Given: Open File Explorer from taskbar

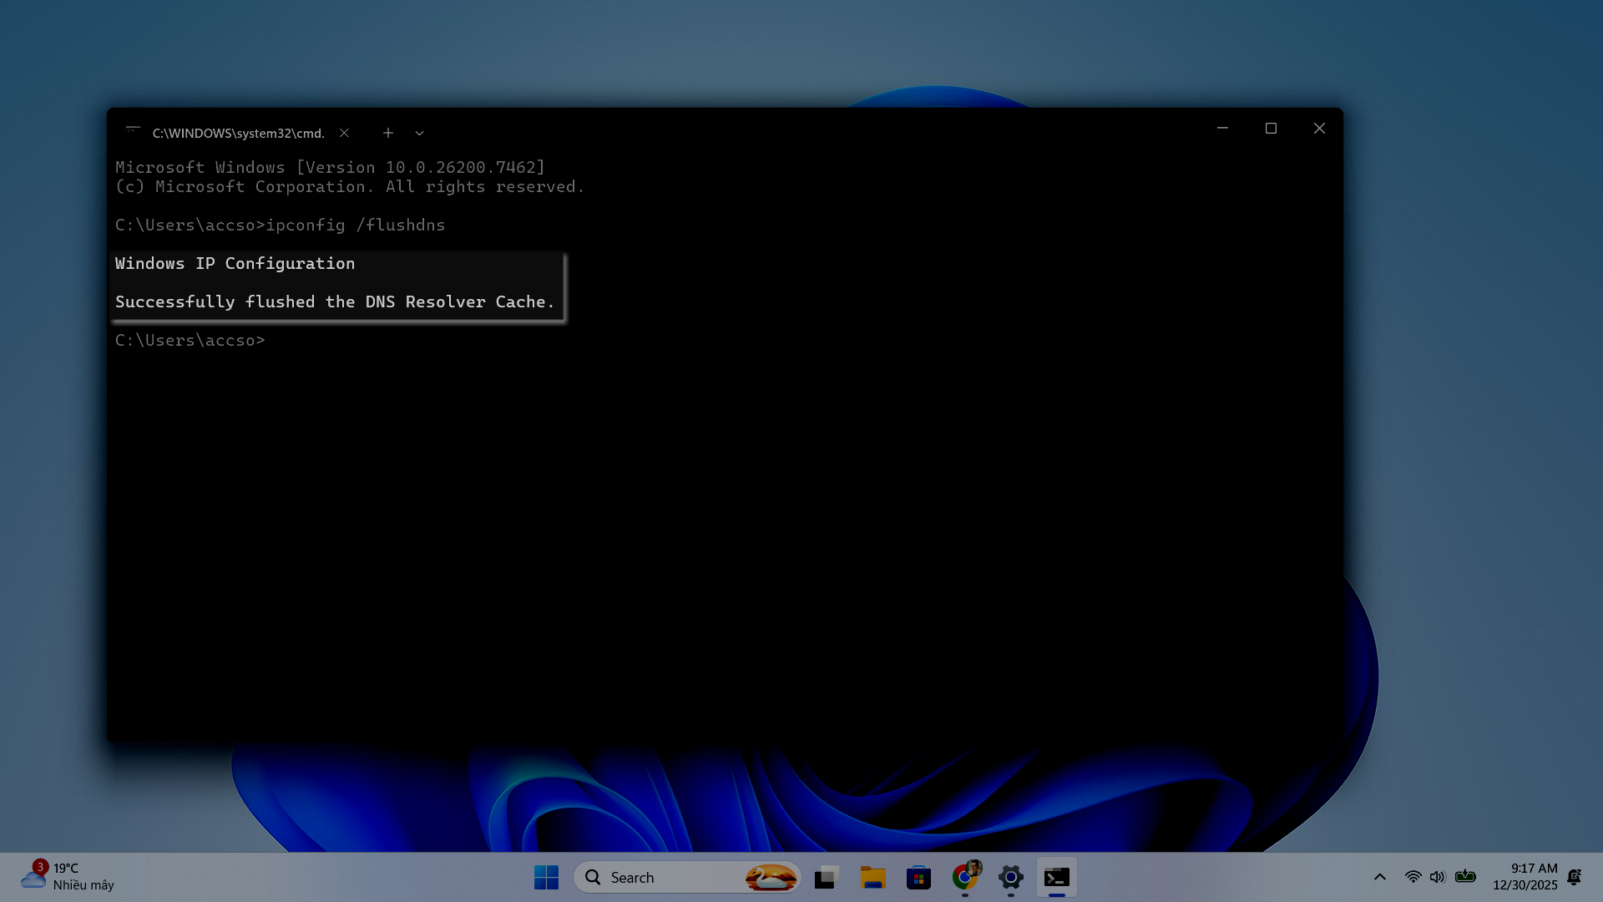Looking at the screenshot, I should [872, 877].
